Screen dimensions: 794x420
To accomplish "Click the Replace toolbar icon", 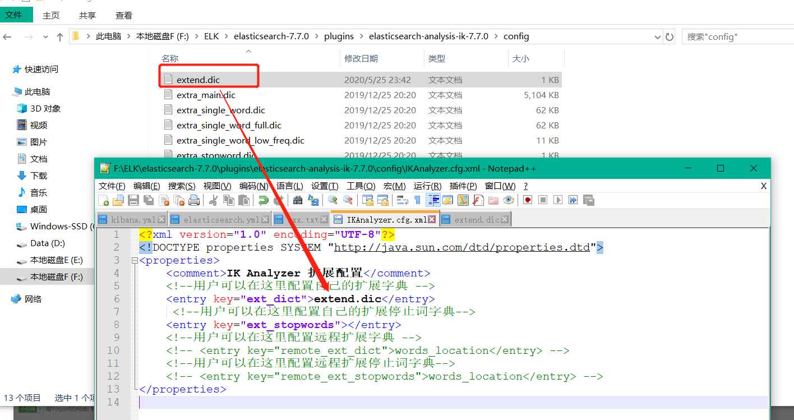I will [x=313, y=200].
